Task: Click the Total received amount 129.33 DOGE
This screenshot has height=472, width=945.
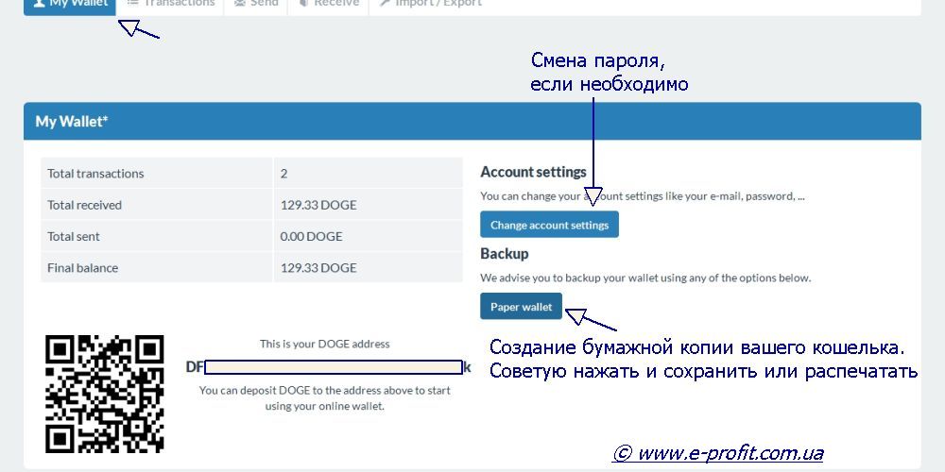Action: (318, 205)
